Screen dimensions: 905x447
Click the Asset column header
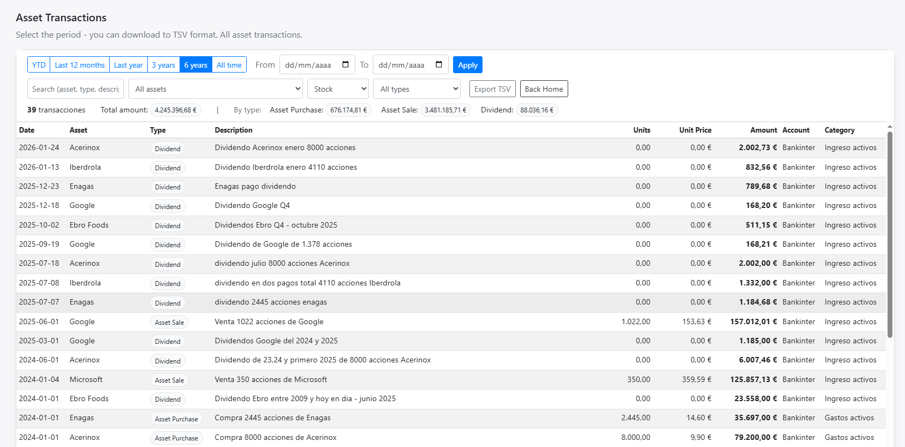pyautogui.click(x=78, y=130)
